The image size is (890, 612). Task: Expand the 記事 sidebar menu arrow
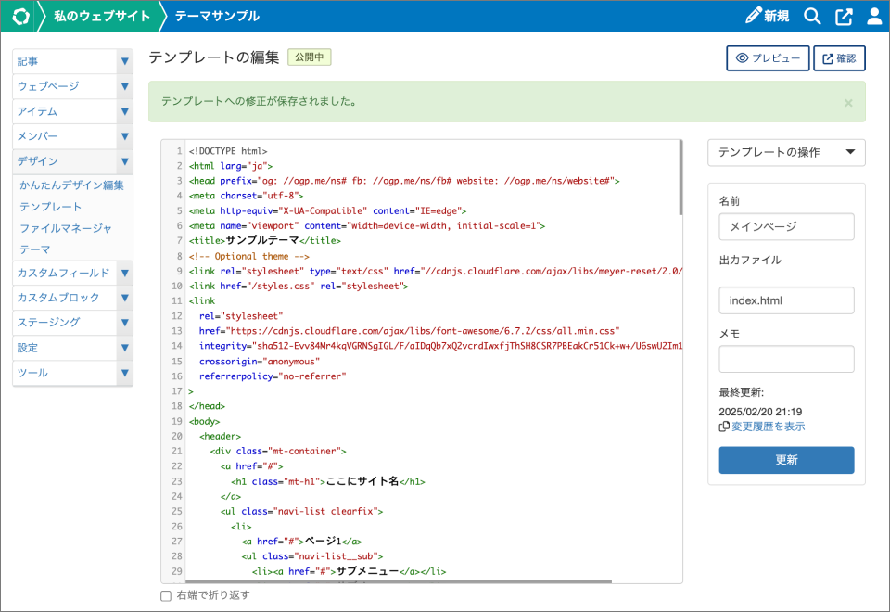(124, 62)
